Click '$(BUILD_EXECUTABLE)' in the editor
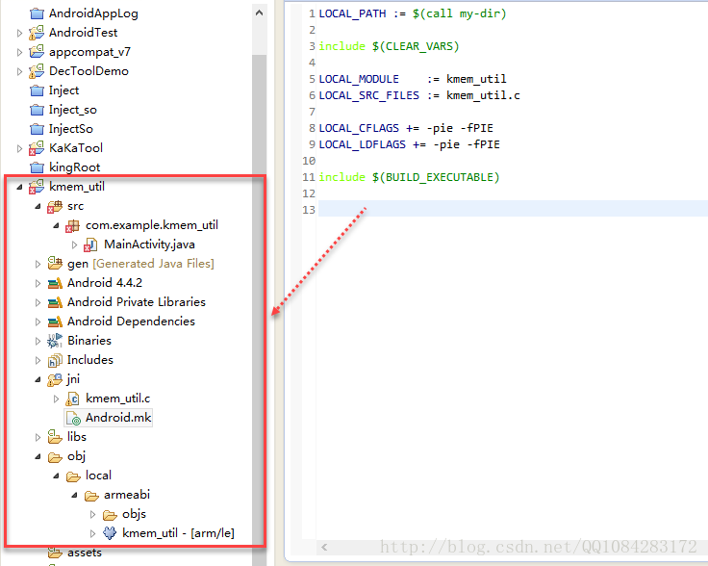The height and width of the screenshot is (566, 708). (436, 177)
